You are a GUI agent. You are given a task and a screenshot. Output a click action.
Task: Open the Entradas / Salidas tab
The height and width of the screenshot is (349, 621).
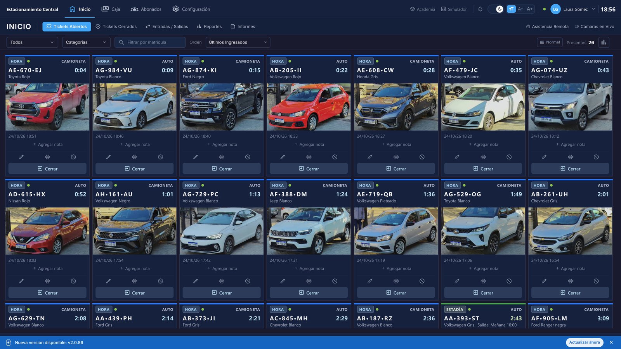pyautogui.click(x=167, y=27)
